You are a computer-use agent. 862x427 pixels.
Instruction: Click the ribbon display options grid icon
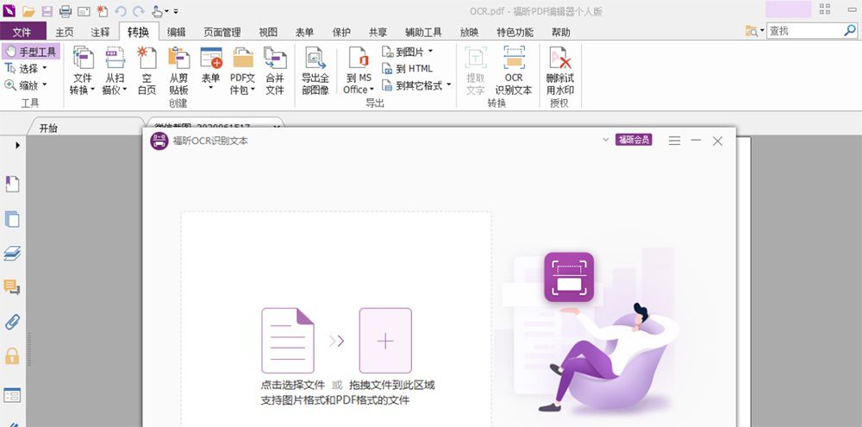pyautogui.click(x=825, y=9)
